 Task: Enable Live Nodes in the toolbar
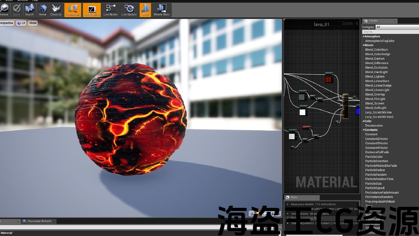(111, 10)
